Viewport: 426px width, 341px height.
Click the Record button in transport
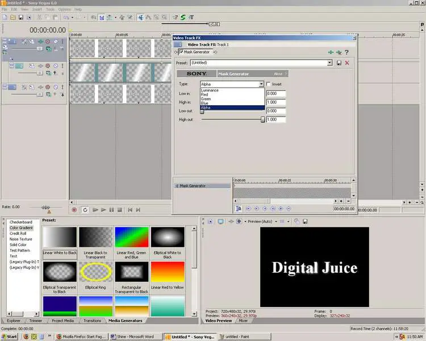[74, 210]
